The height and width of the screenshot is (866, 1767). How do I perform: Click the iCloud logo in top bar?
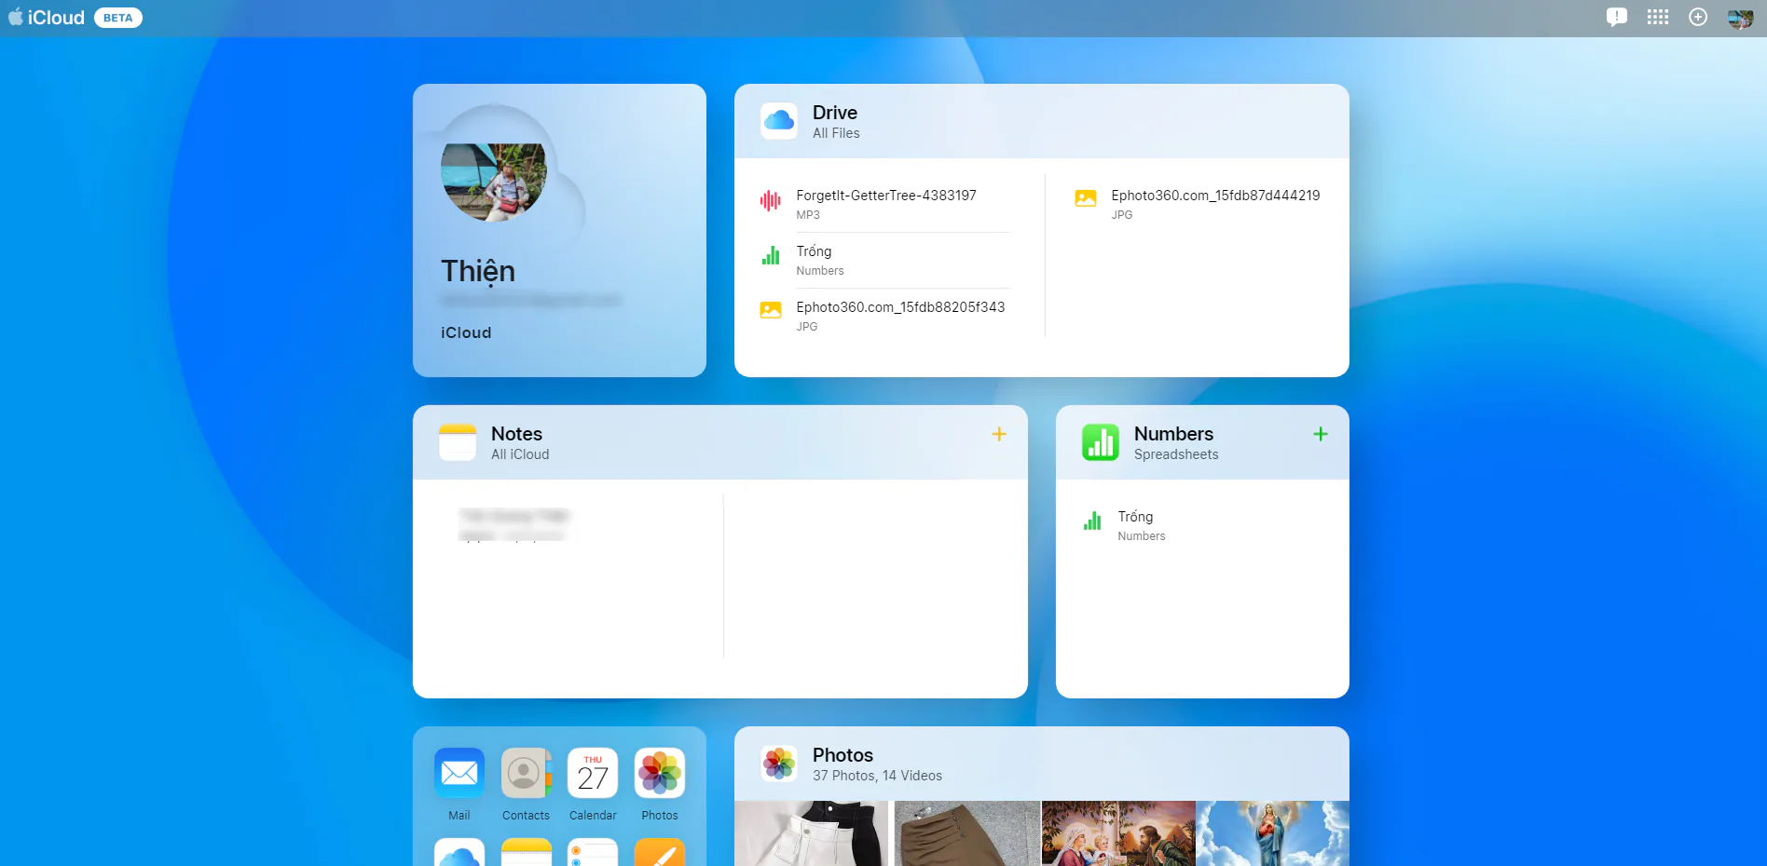pyautogui.click(x=47, y=18)
